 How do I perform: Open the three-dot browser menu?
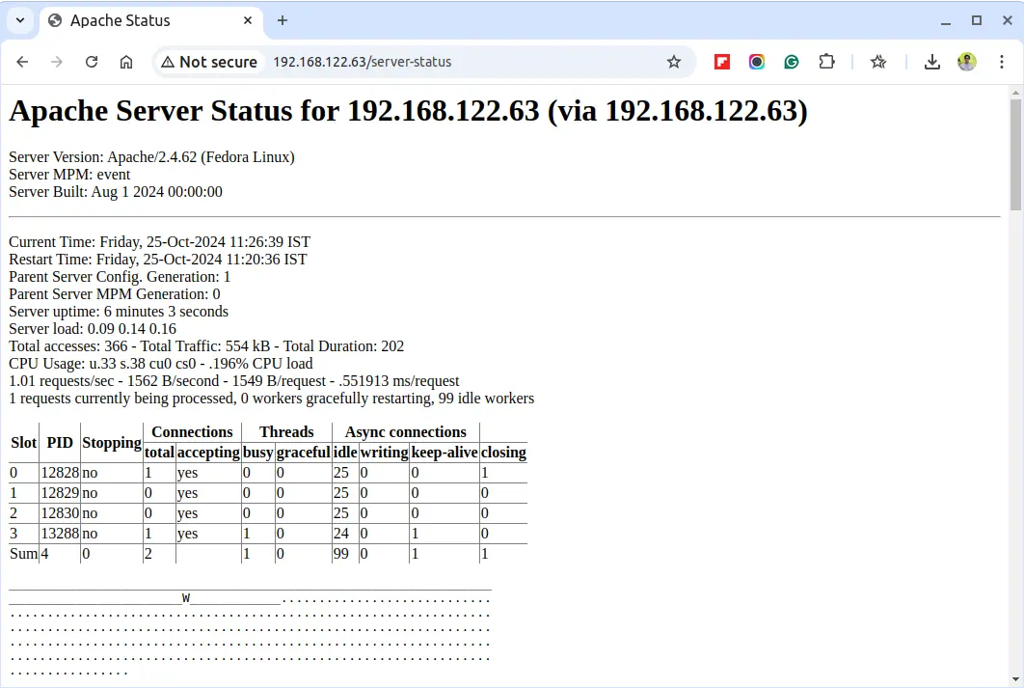(x=1004, y=61)
